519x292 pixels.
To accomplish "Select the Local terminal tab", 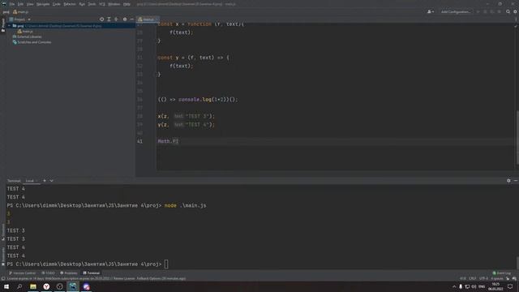I will click(x=30, y=181).
